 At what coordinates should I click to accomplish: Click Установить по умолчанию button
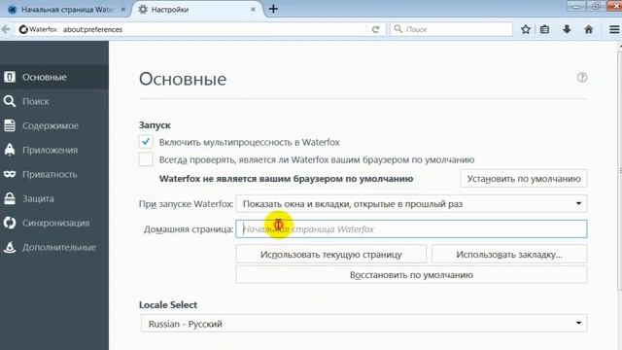524,179
